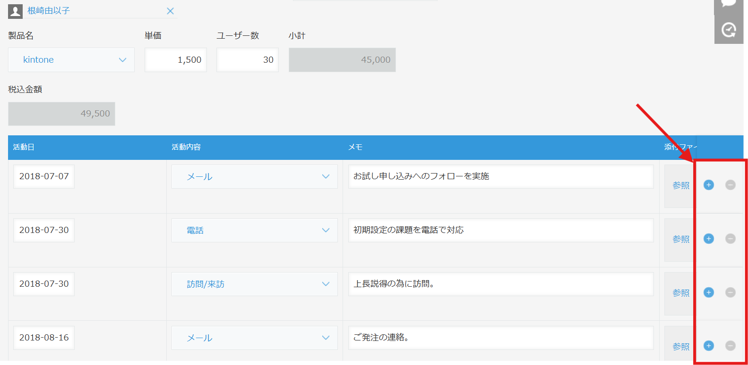The height and width of the screenshot is (365, 748).
Task: Edit memo 初期設定の課題を電話で対応
Action: pos(501,230)
